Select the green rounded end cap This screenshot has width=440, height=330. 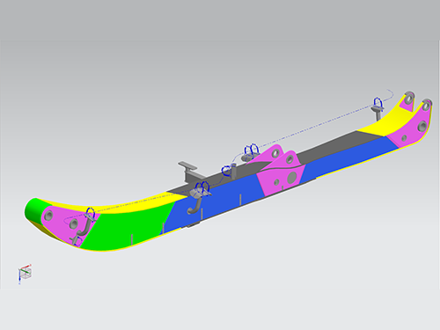coord(33,211)
